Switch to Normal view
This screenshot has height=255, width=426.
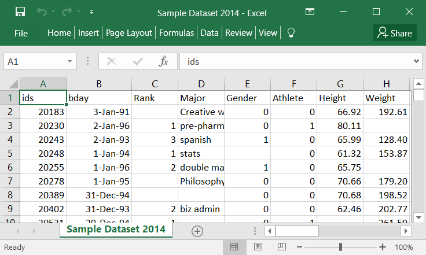click(x=234, y=247)
